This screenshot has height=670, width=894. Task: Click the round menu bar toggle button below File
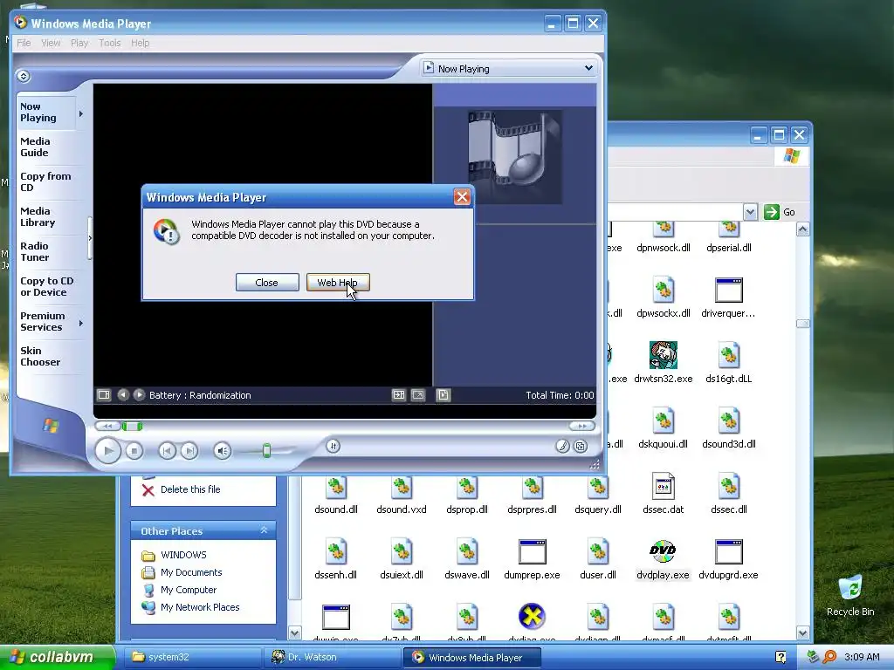click(x=23, y=76)
